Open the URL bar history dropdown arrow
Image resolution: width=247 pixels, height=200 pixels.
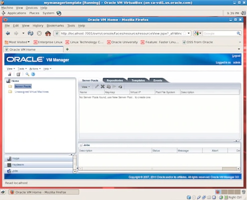(188, 33)
